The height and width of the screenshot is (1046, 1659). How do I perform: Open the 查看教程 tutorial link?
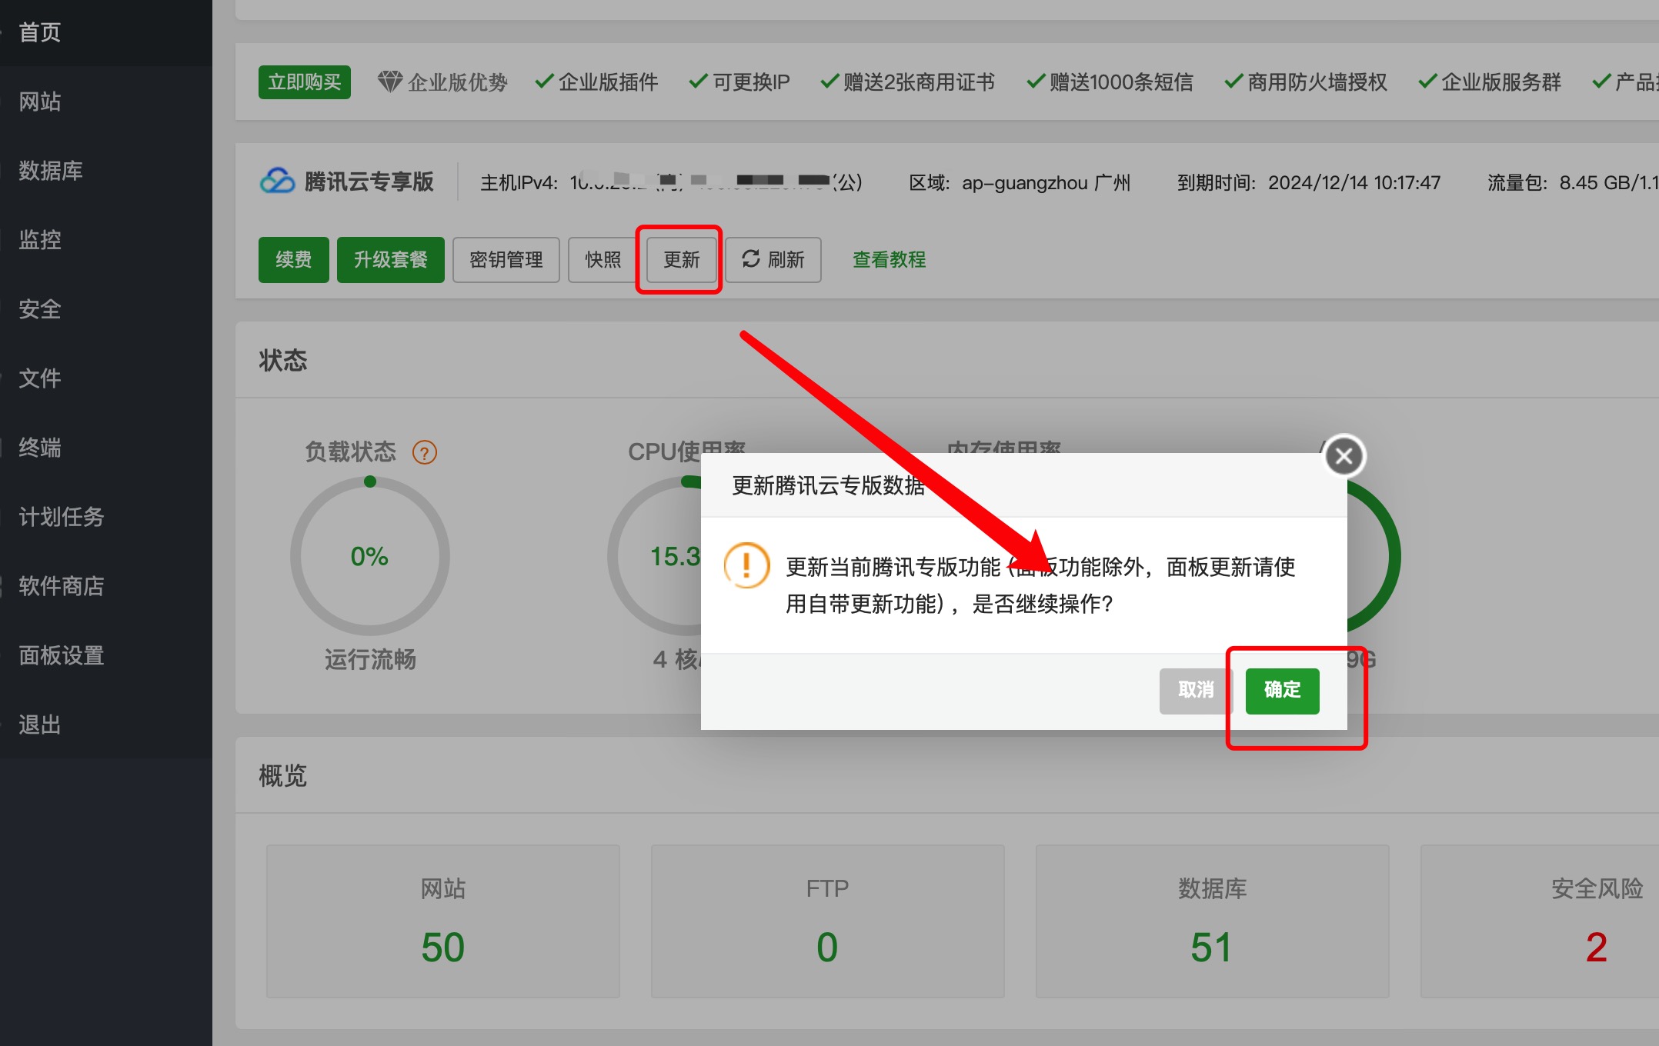(889, 260)
